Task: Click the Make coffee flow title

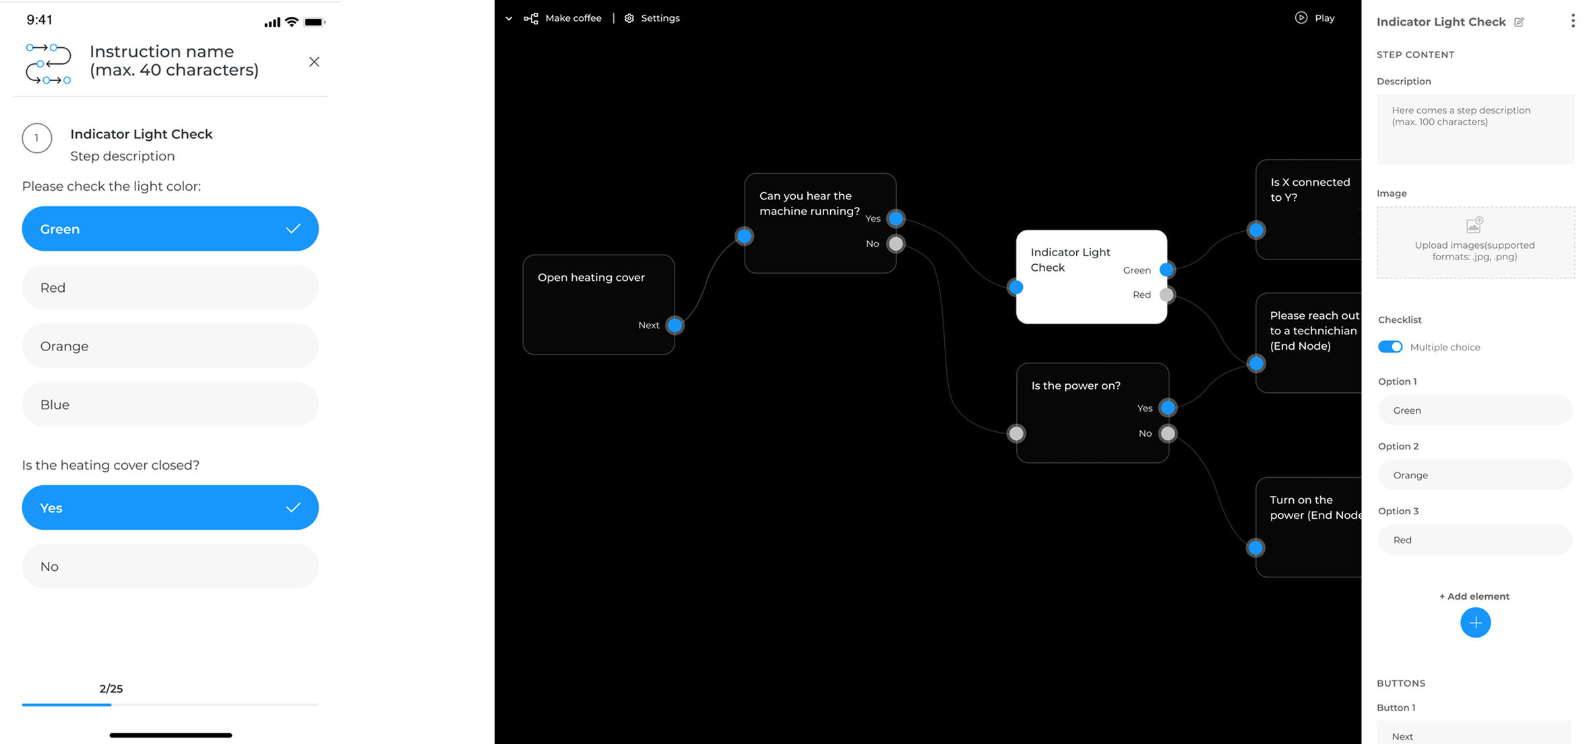Action: pyautogui.click(x=573, y=18)
